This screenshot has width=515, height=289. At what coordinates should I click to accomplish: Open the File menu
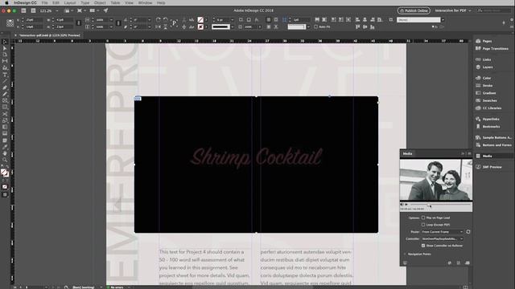click(45, 2)
